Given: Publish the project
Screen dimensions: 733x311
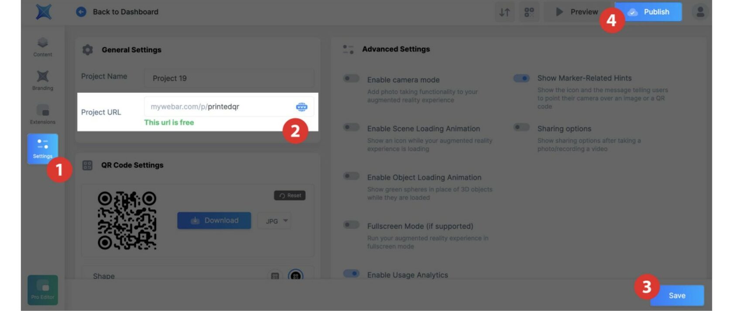Looking at the screenshot, I should pyautogui.click(x=648, y=12).
